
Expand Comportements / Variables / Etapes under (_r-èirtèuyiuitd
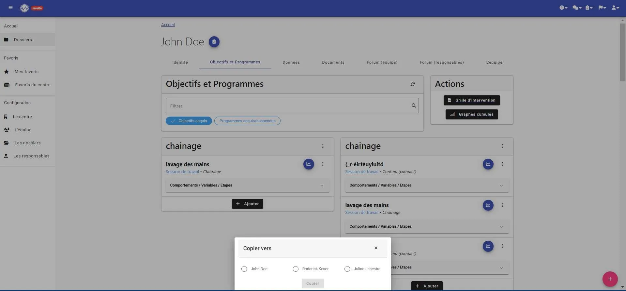427,185
